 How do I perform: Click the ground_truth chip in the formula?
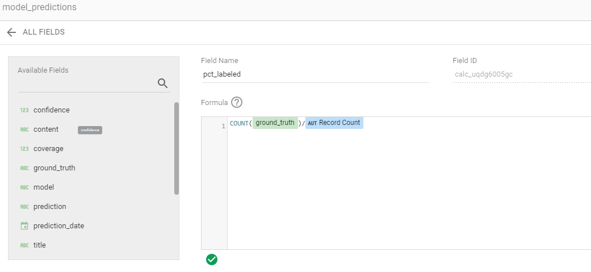point(275,123)
